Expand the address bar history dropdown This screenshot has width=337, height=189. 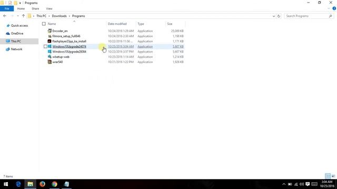274,16
